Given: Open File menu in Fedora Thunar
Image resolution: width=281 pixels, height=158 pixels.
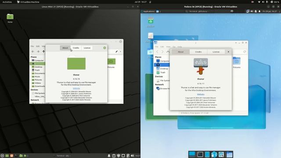Looking at the screenshot, I should tap(157, 47).
